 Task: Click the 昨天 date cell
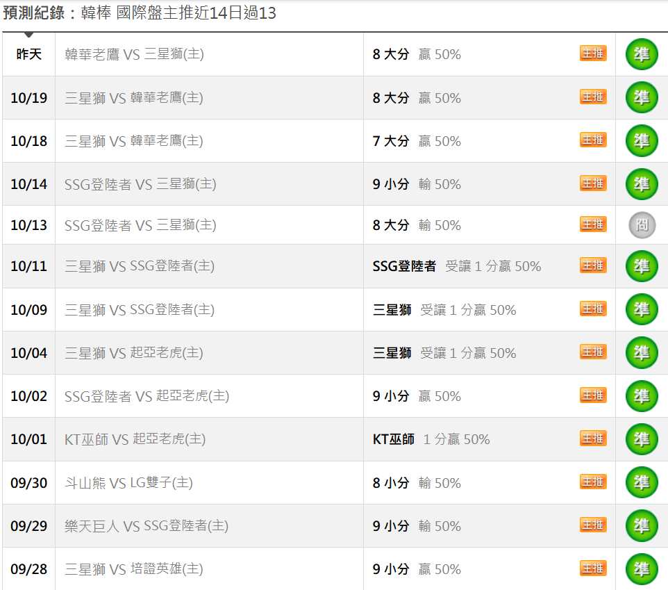pos(28,54)
